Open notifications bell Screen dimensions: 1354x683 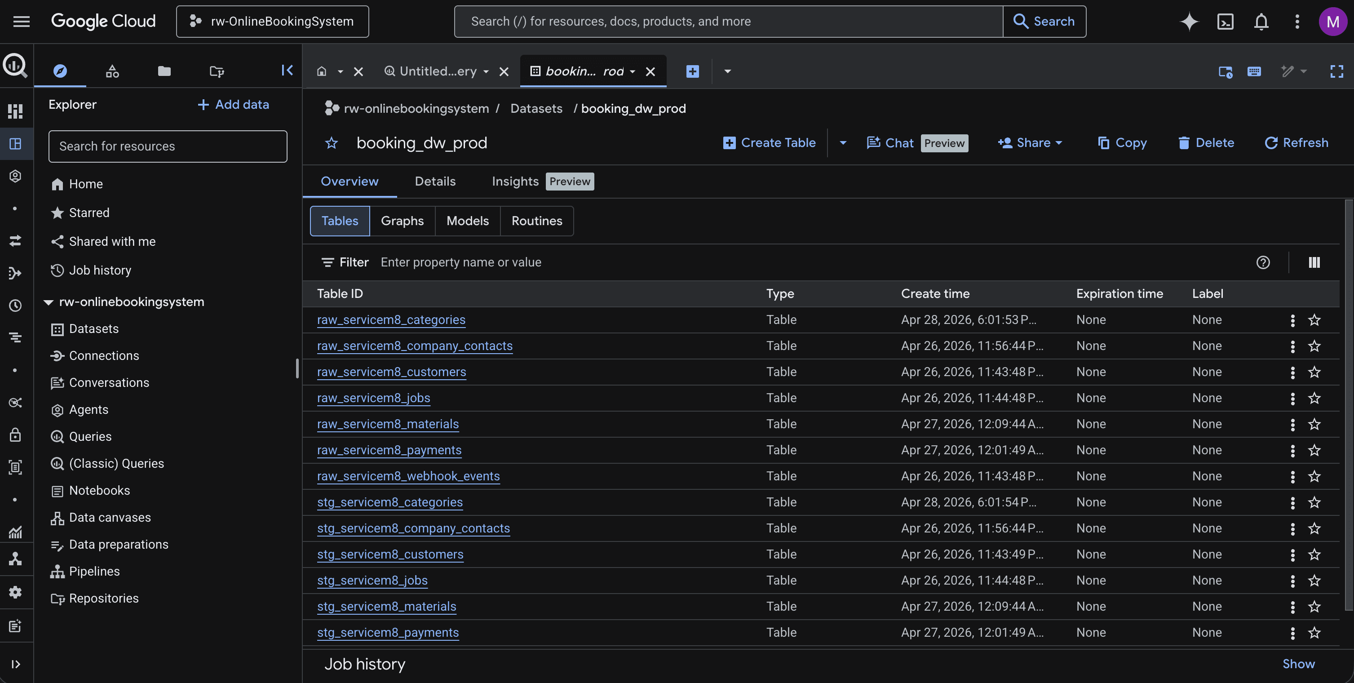(1261, 22)
